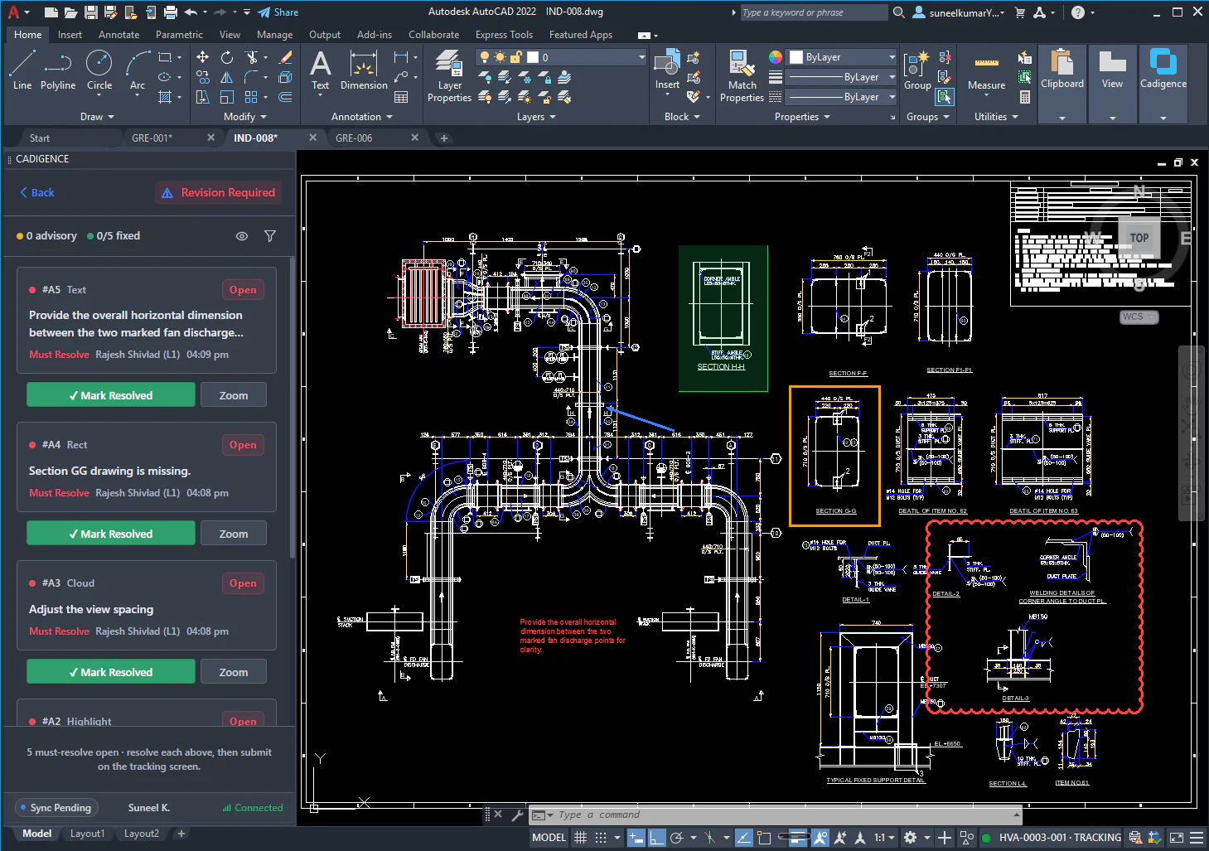The image size is (1209, 851).
Task: Insert a Table from Annotation panel
Action: click(x=401, y=97)
